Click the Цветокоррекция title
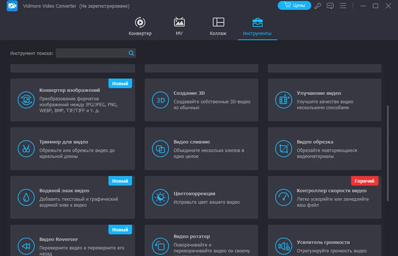The image size is (398, 256). 195,194
